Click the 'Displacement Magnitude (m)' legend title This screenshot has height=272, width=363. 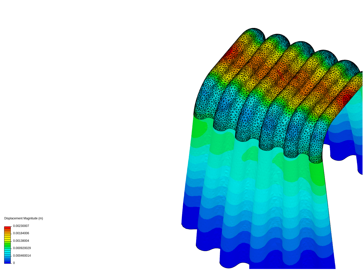coord(23,218)
